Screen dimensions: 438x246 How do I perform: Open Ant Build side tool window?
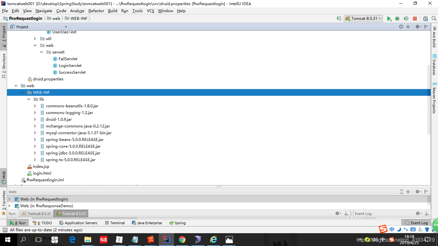click(434, 37)
